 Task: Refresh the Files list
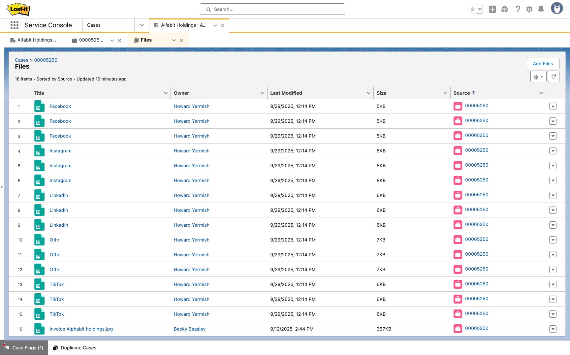(554, 76)
